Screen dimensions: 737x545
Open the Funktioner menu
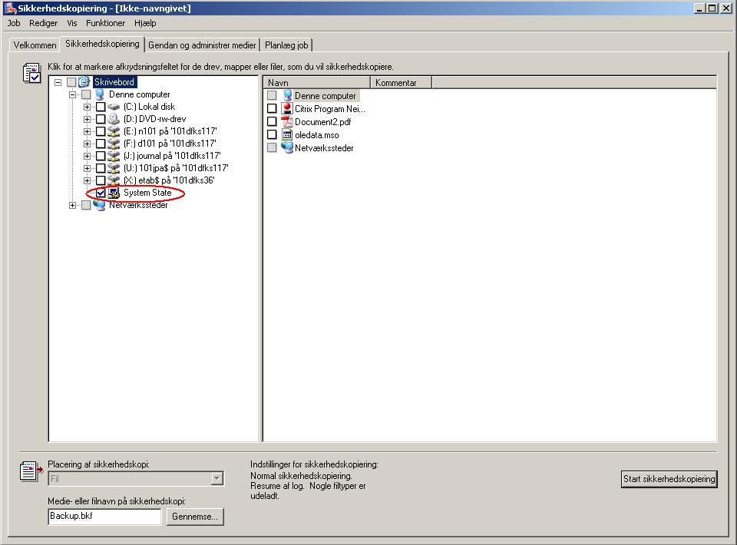105,23
